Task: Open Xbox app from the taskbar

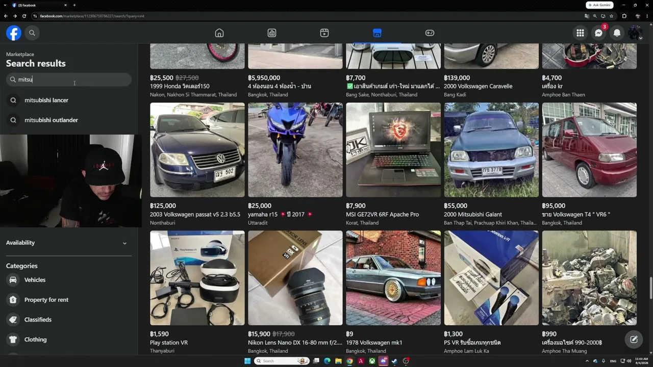Action: pyautogui.click(x=372, y=361)
